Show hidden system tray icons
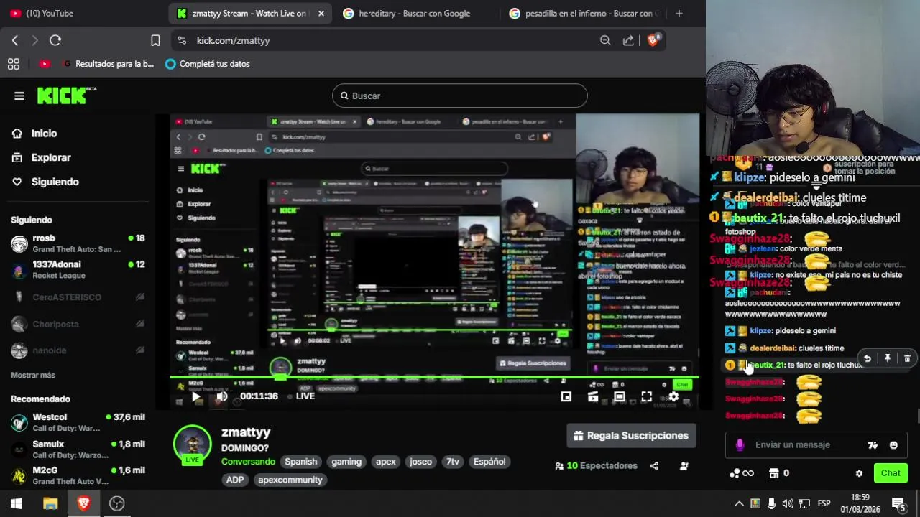This screenshot has height=517, width=920. click(738, 503)
